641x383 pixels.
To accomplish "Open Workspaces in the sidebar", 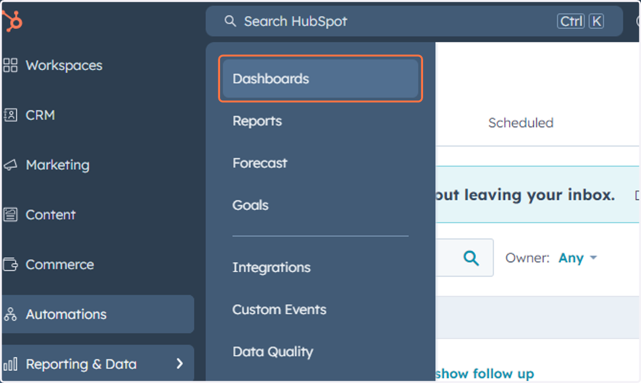I will 64,66.
